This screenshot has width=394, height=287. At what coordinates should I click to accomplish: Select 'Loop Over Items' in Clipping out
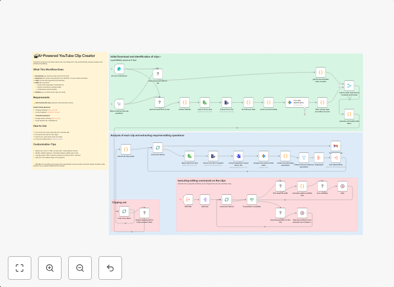coord(124,211)
